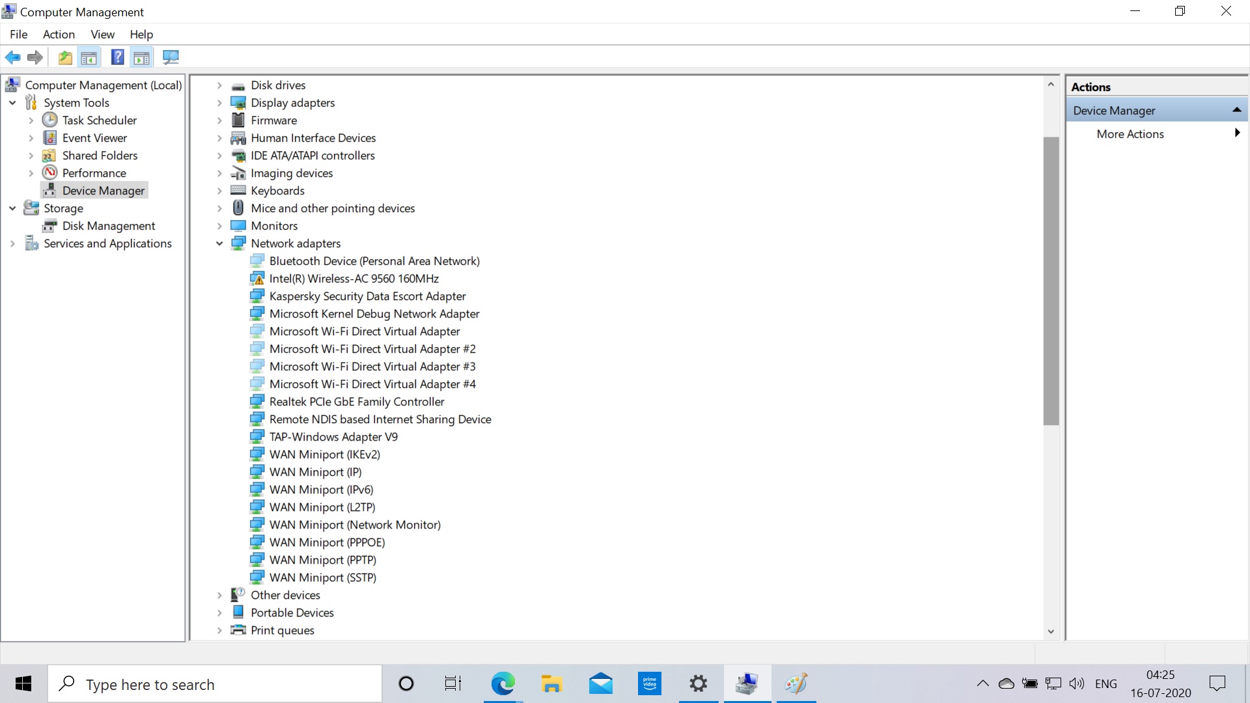Collapse the Network adapters category
This screenshot has height=703, width=1250.
click(219, 243)
